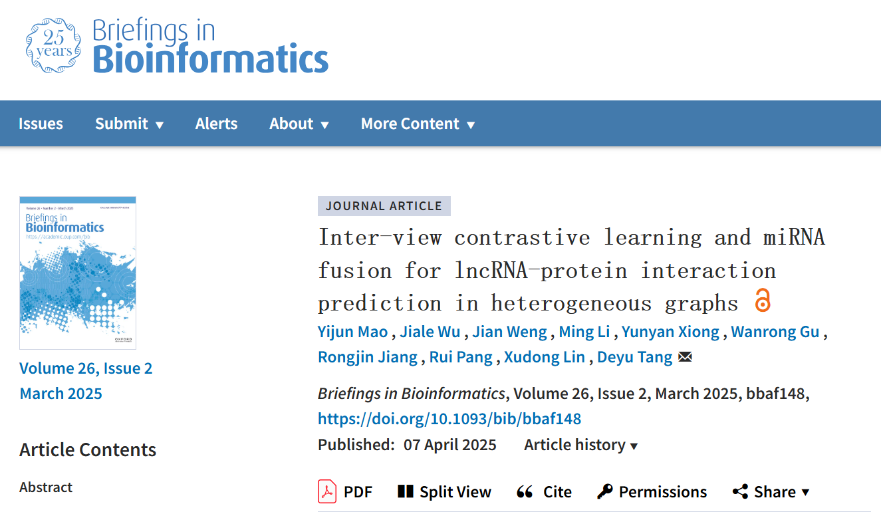Expand the About dropdown menu
This screenshot has width=881, height=512.
coord(299,124)
